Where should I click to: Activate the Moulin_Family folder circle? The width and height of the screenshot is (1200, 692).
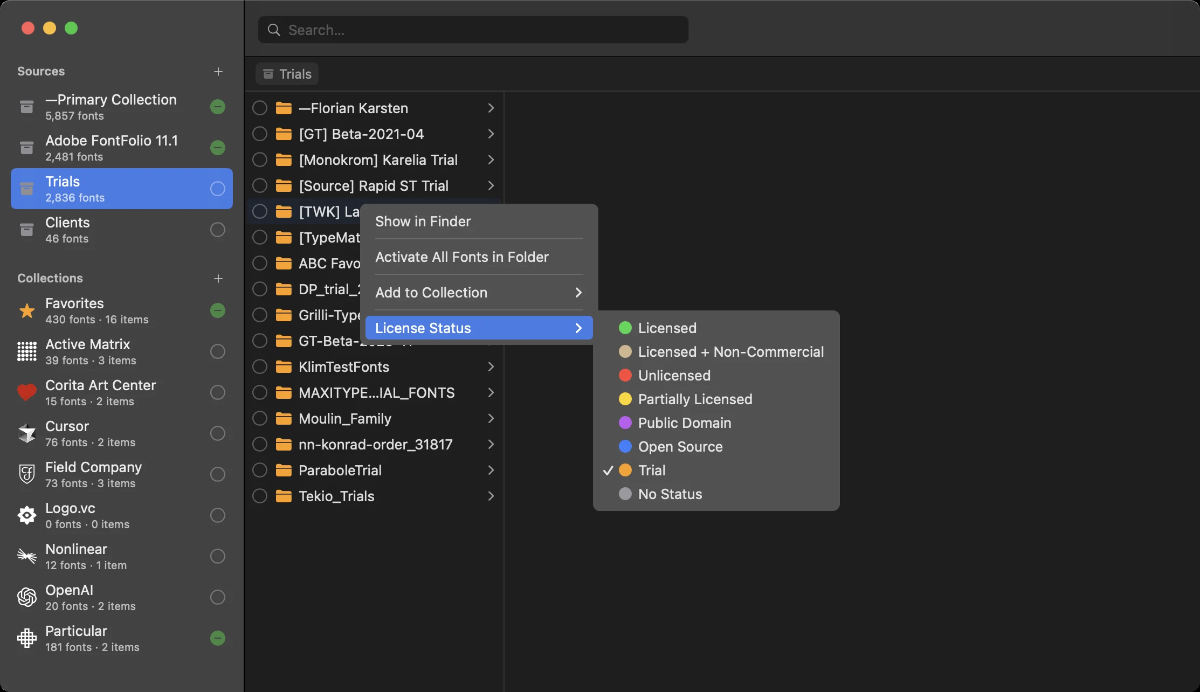tap(260, 418)
